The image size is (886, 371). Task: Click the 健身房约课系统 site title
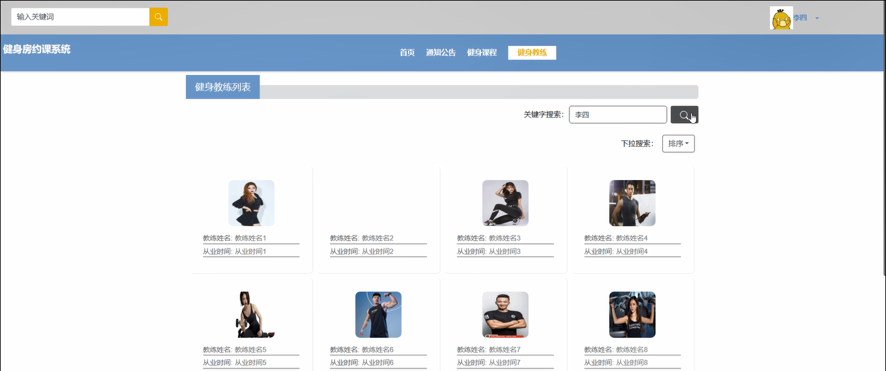pyautogui.click(x=37, y=49)
